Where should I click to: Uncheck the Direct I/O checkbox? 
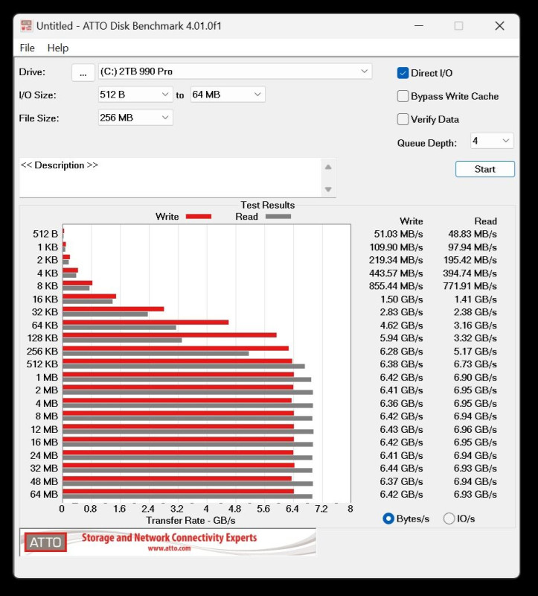(403, 73)
